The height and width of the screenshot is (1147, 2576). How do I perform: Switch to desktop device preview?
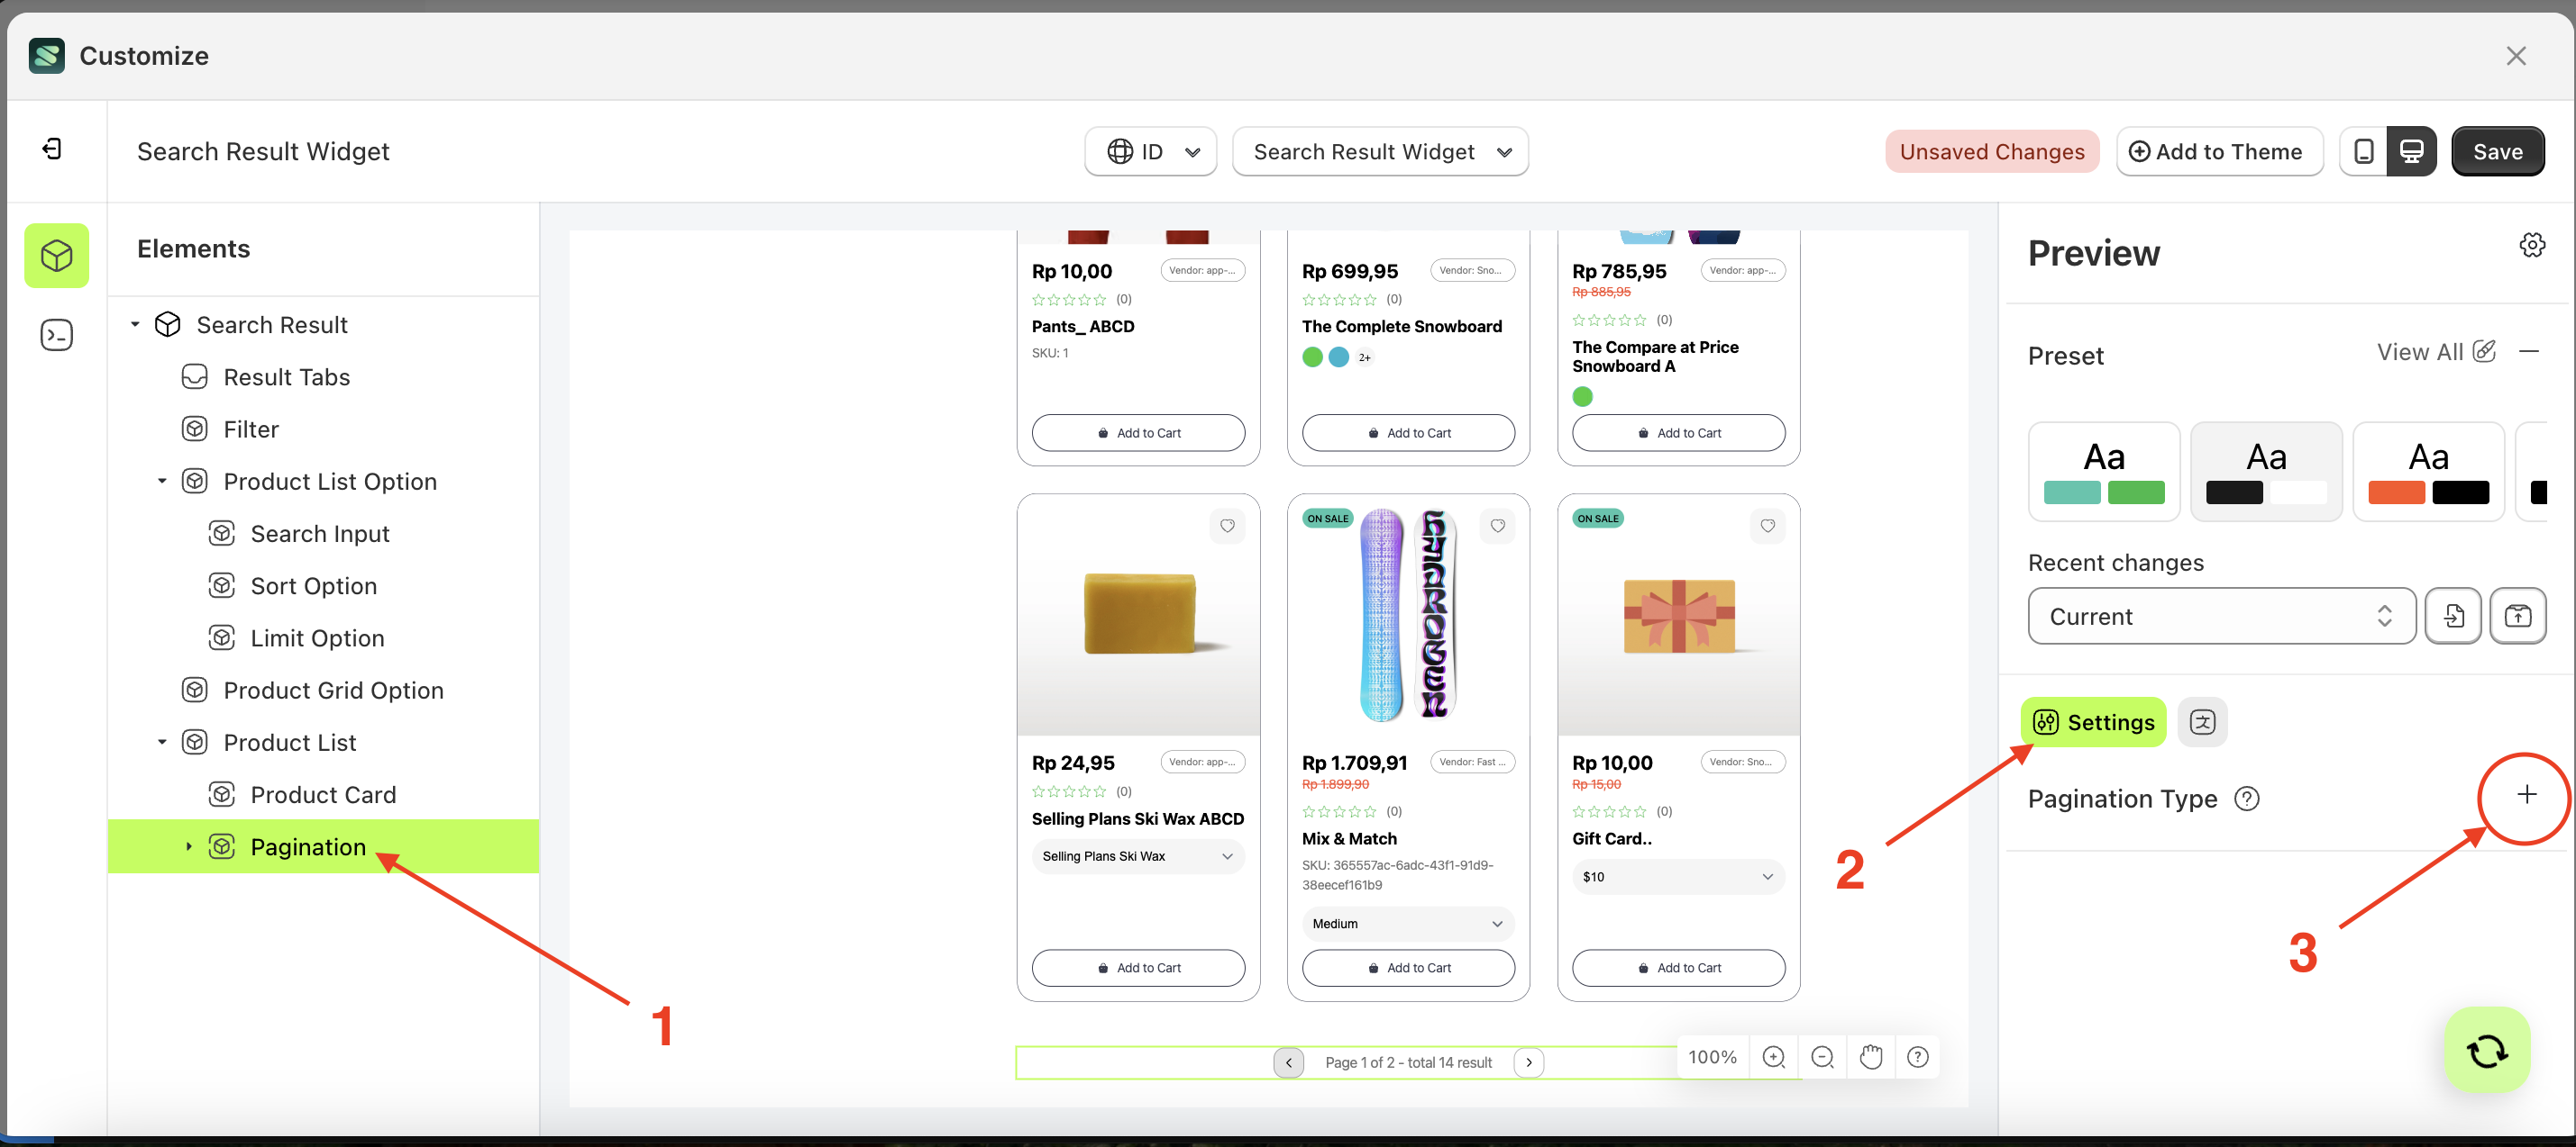coord(2411,152)
